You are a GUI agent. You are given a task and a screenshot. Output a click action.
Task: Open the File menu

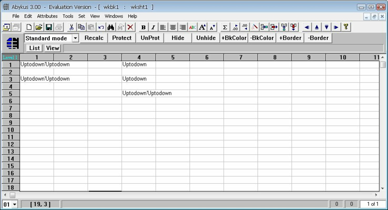pyautogui.click(x=16, y=16)
